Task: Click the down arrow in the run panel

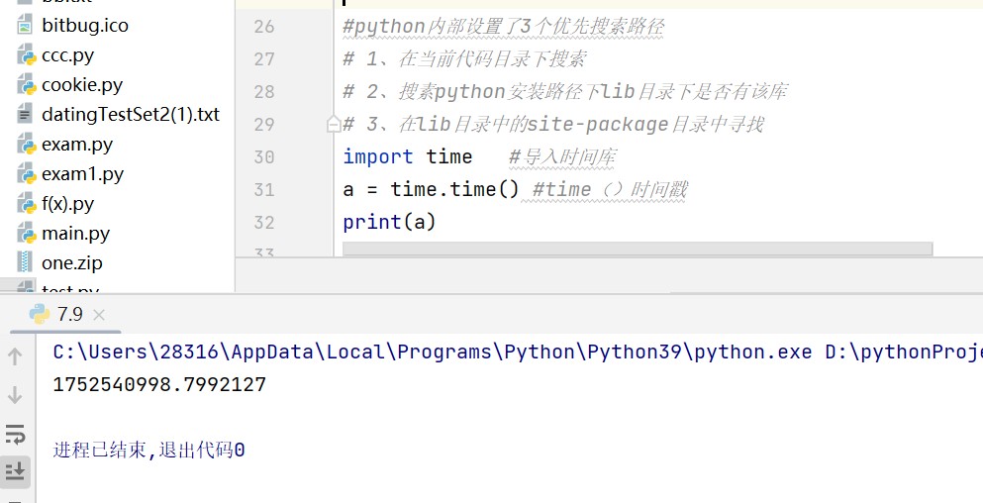Action: [x=15, y=395]
